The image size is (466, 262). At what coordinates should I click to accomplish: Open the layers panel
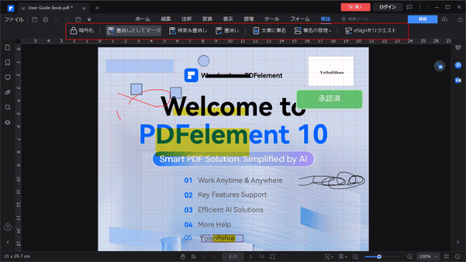tap(8, 122)
